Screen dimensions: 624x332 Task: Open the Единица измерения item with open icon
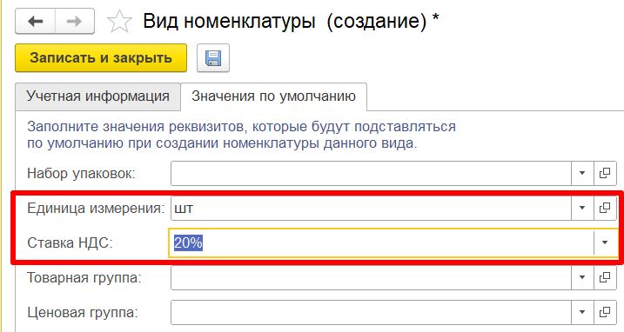(605, 208)
